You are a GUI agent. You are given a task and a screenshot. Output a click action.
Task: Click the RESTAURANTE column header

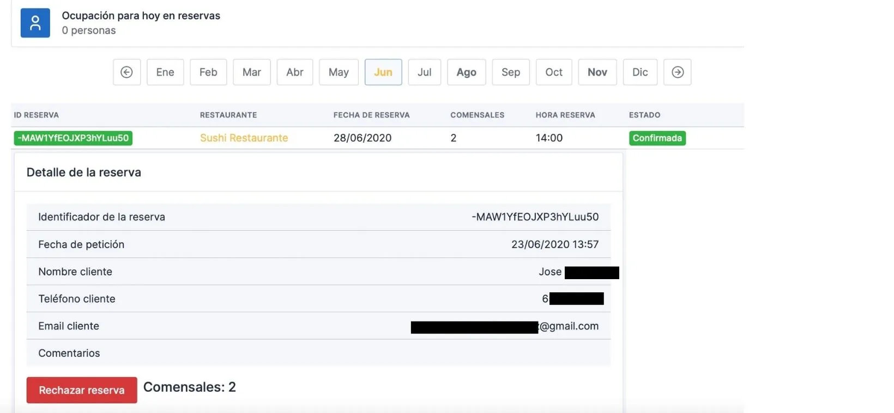coord(228,115)
